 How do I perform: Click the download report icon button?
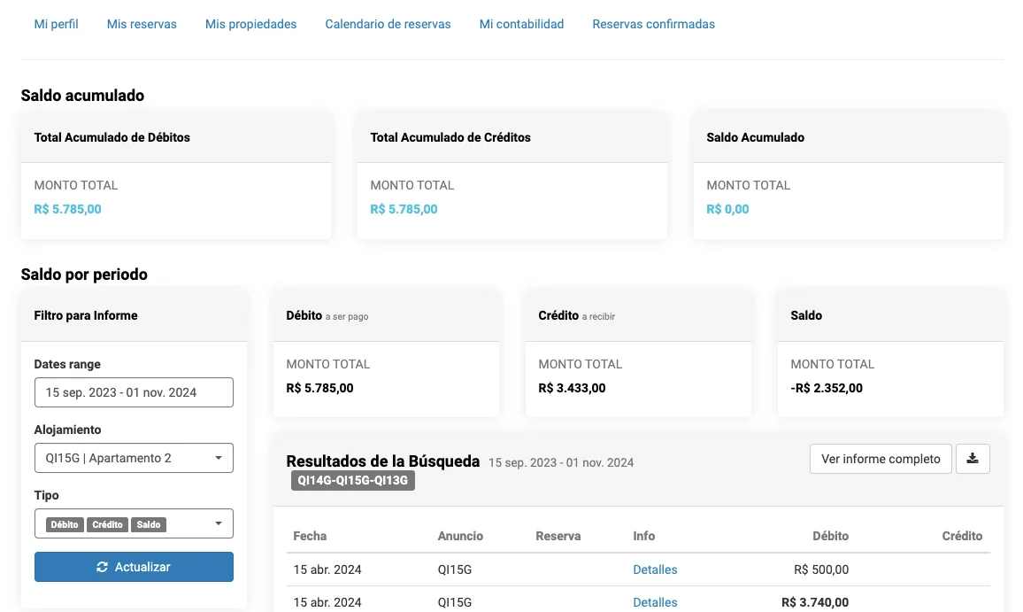click(x=973, y=459)
